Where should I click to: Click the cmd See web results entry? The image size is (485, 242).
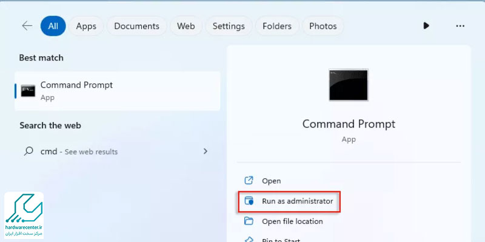(x=118, y=152)
